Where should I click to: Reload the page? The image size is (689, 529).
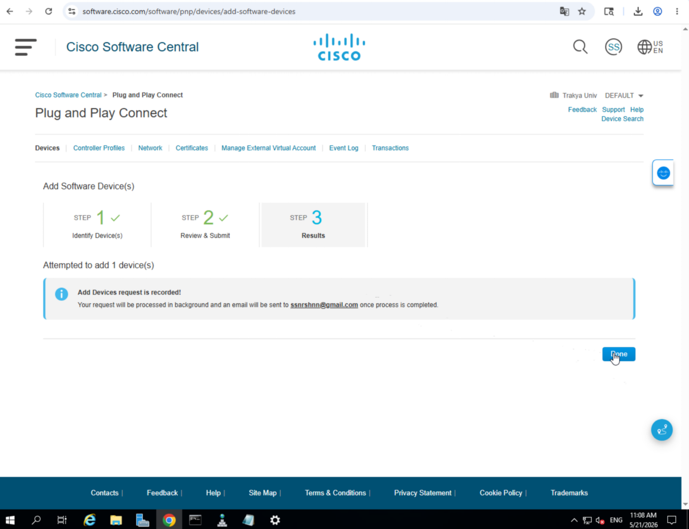(x=49, y=11)
